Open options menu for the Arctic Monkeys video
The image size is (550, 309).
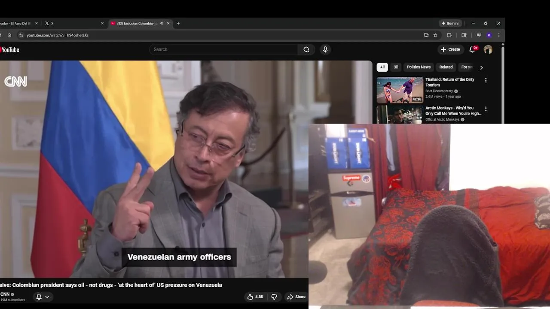486,109
